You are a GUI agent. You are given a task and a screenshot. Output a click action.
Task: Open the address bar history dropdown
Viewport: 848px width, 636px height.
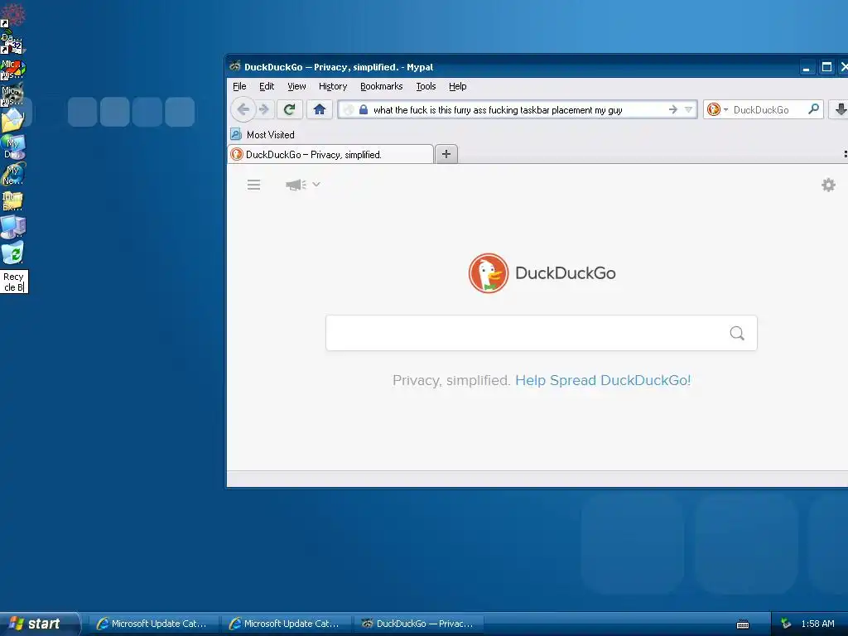tap(688, 110)
